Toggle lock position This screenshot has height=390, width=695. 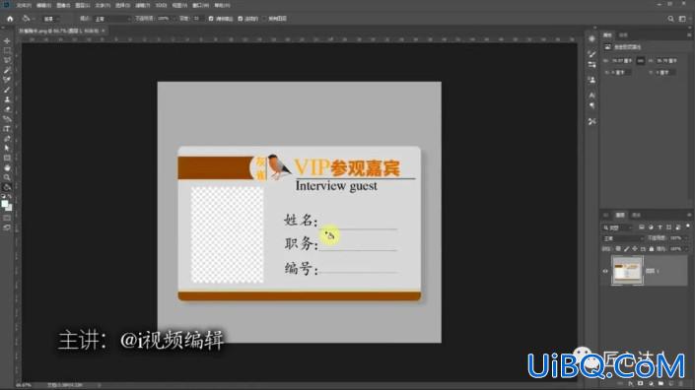coord(635,249)
